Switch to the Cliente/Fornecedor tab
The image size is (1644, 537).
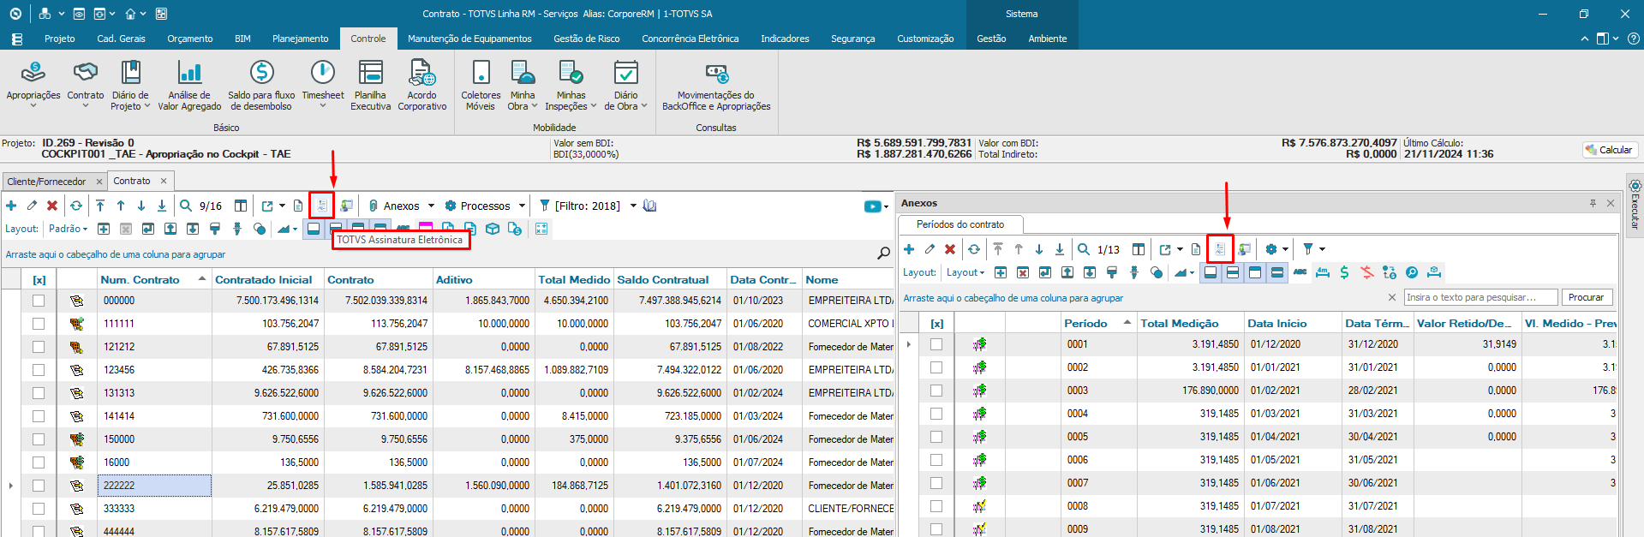point(46,182)
